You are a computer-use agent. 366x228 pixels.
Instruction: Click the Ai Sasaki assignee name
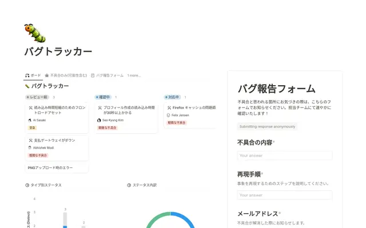(x=39, y=121)
